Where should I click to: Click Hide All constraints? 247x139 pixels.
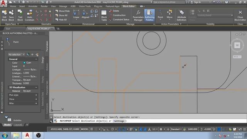pos(61,20)
